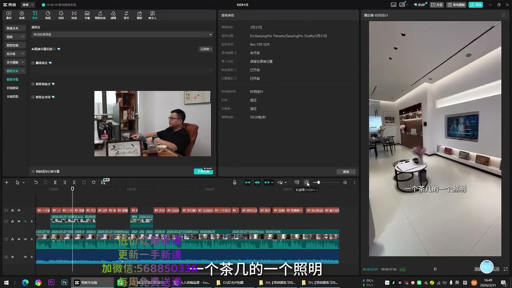Open the 模板 templates panel
Viewport: 512px width, 288px height.
[x=139, y=15]
